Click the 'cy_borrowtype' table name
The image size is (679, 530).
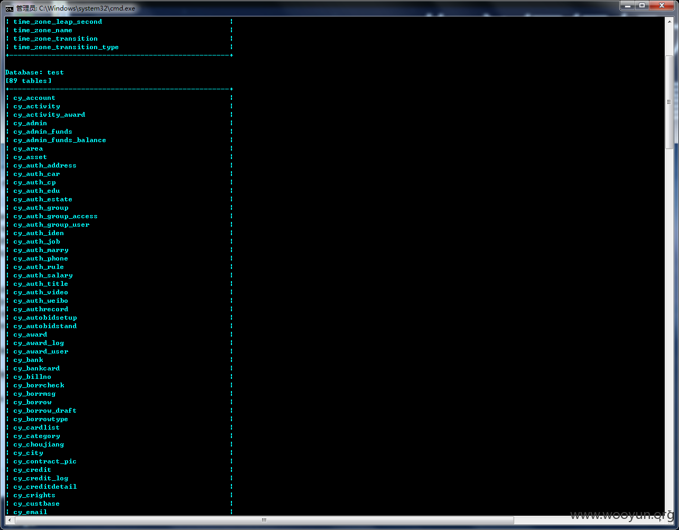click(x=41, y=419)
